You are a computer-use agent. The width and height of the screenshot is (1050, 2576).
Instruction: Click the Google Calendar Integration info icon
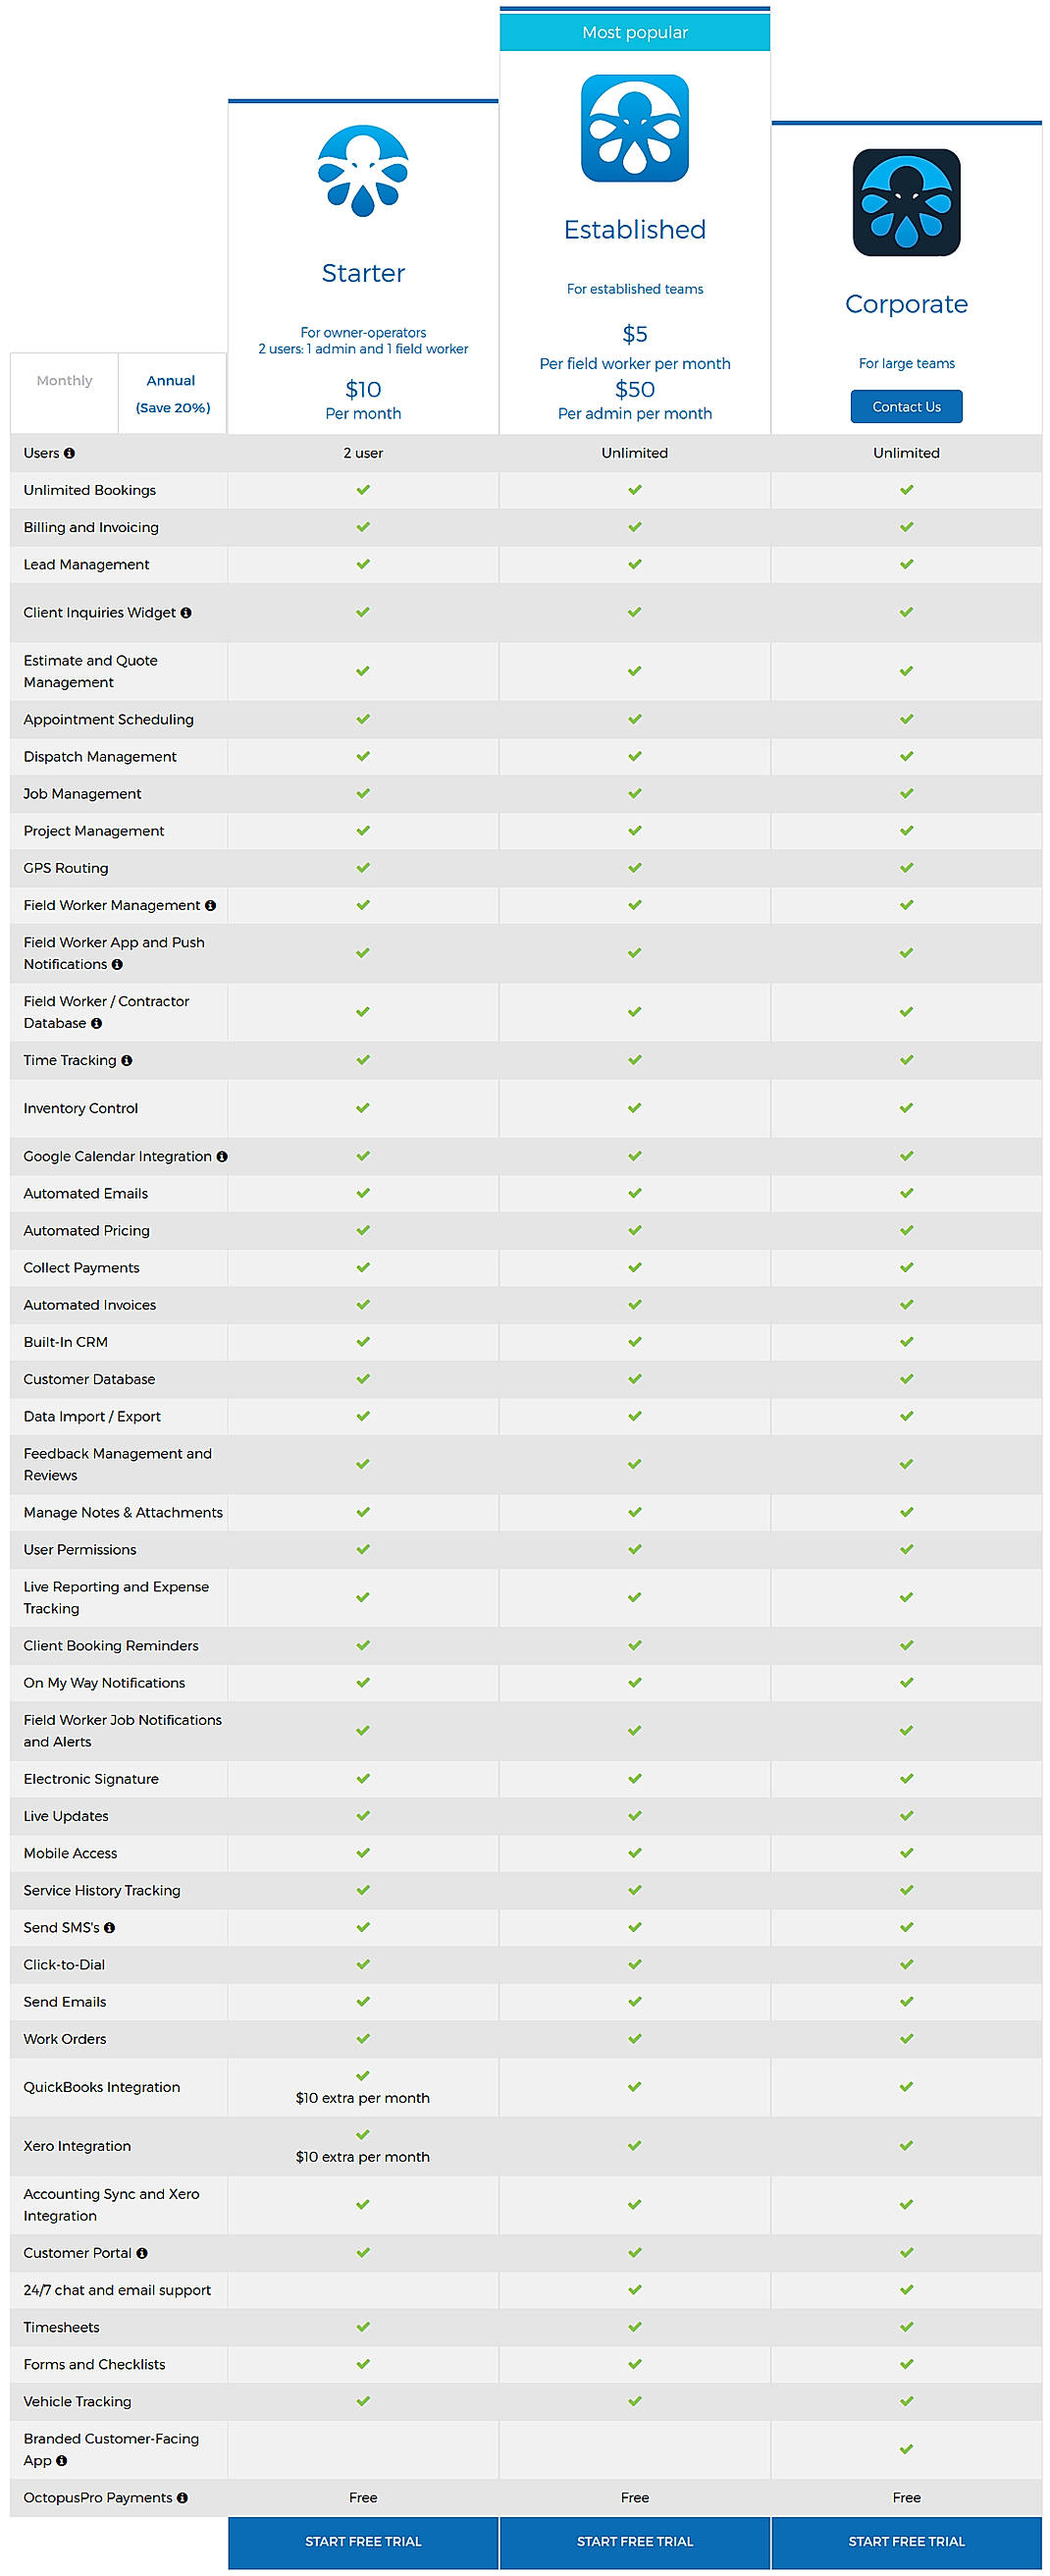click(223, 1155)
